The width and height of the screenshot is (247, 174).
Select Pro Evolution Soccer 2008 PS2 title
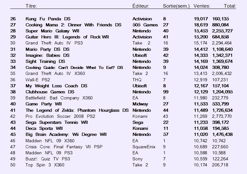pos(60,116)
